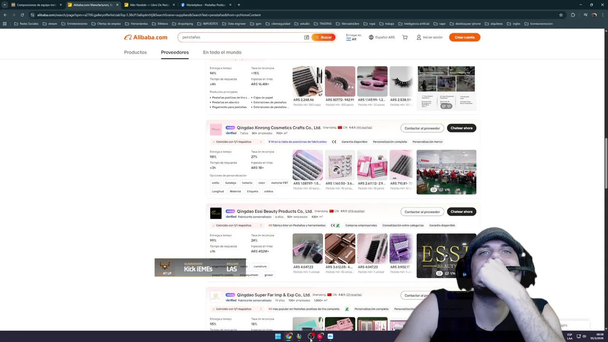Open the dropshiping bookmark folder
Image resolution: width=608 pixels, height=342 pixels.
tap(182, 24)
